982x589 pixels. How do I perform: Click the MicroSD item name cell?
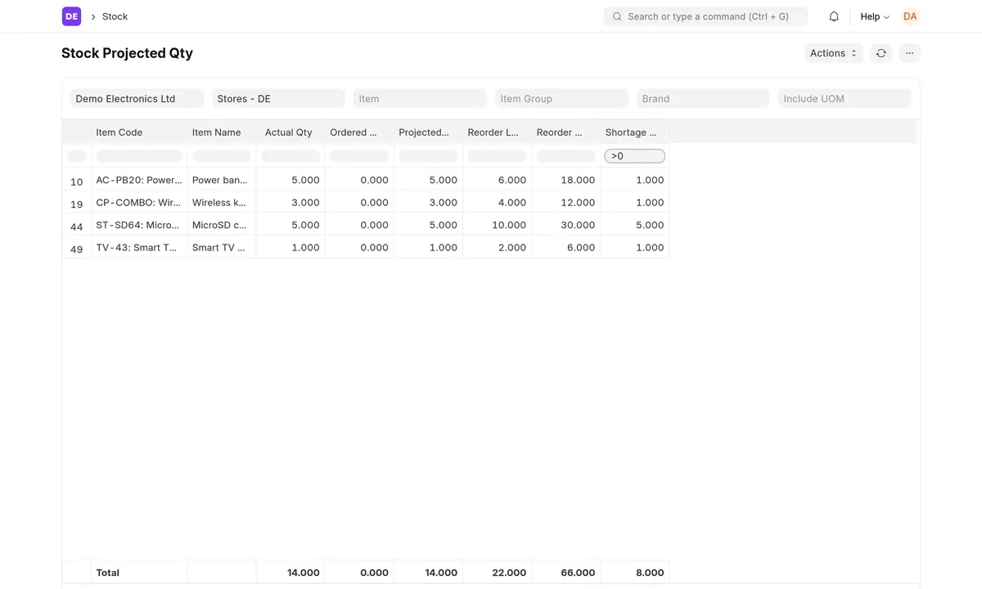point(221,225)
